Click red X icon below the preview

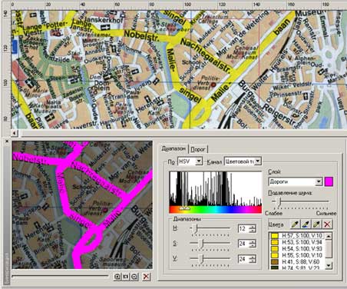[146, 277]
